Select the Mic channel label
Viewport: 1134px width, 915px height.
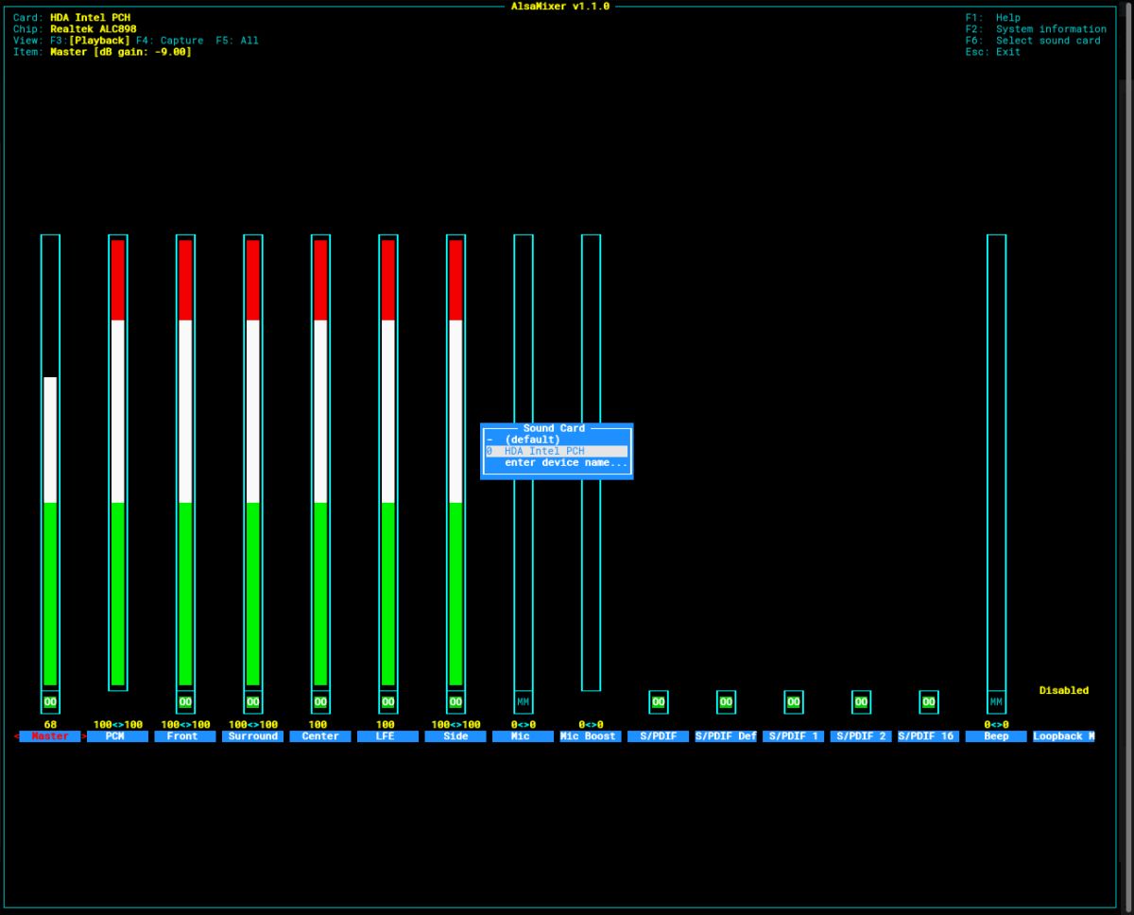[523, 736]
